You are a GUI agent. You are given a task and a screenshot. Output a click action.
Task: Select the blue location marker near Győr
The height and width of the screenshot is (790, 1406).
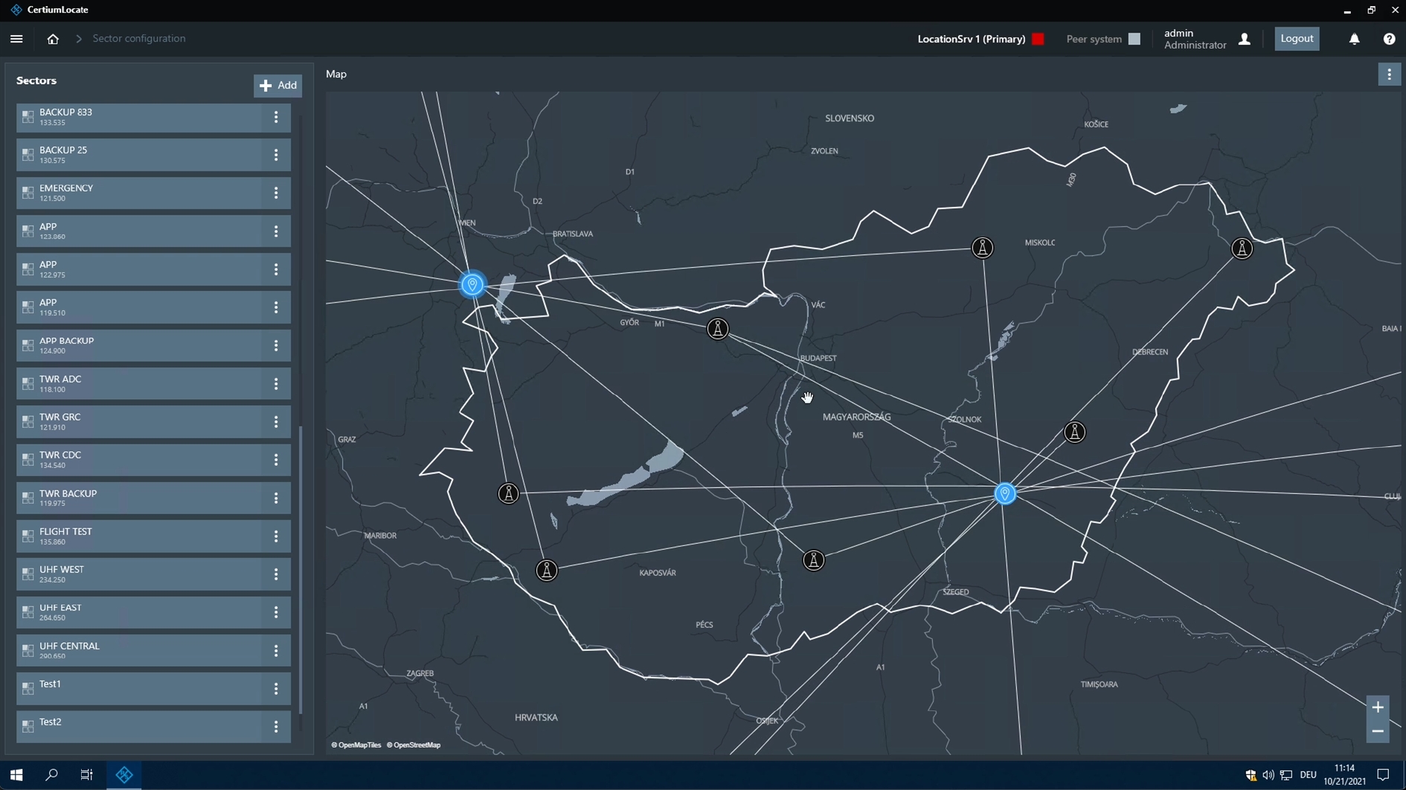(472, 284)
